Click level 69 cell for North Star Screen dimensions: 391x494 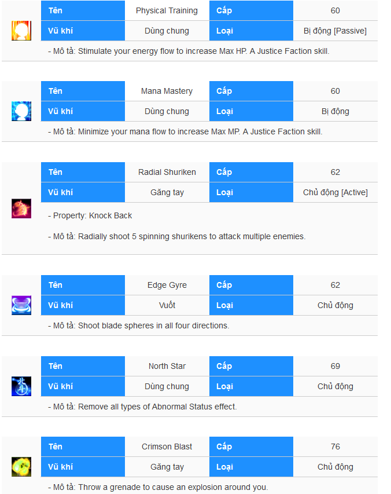click(335, 366)
